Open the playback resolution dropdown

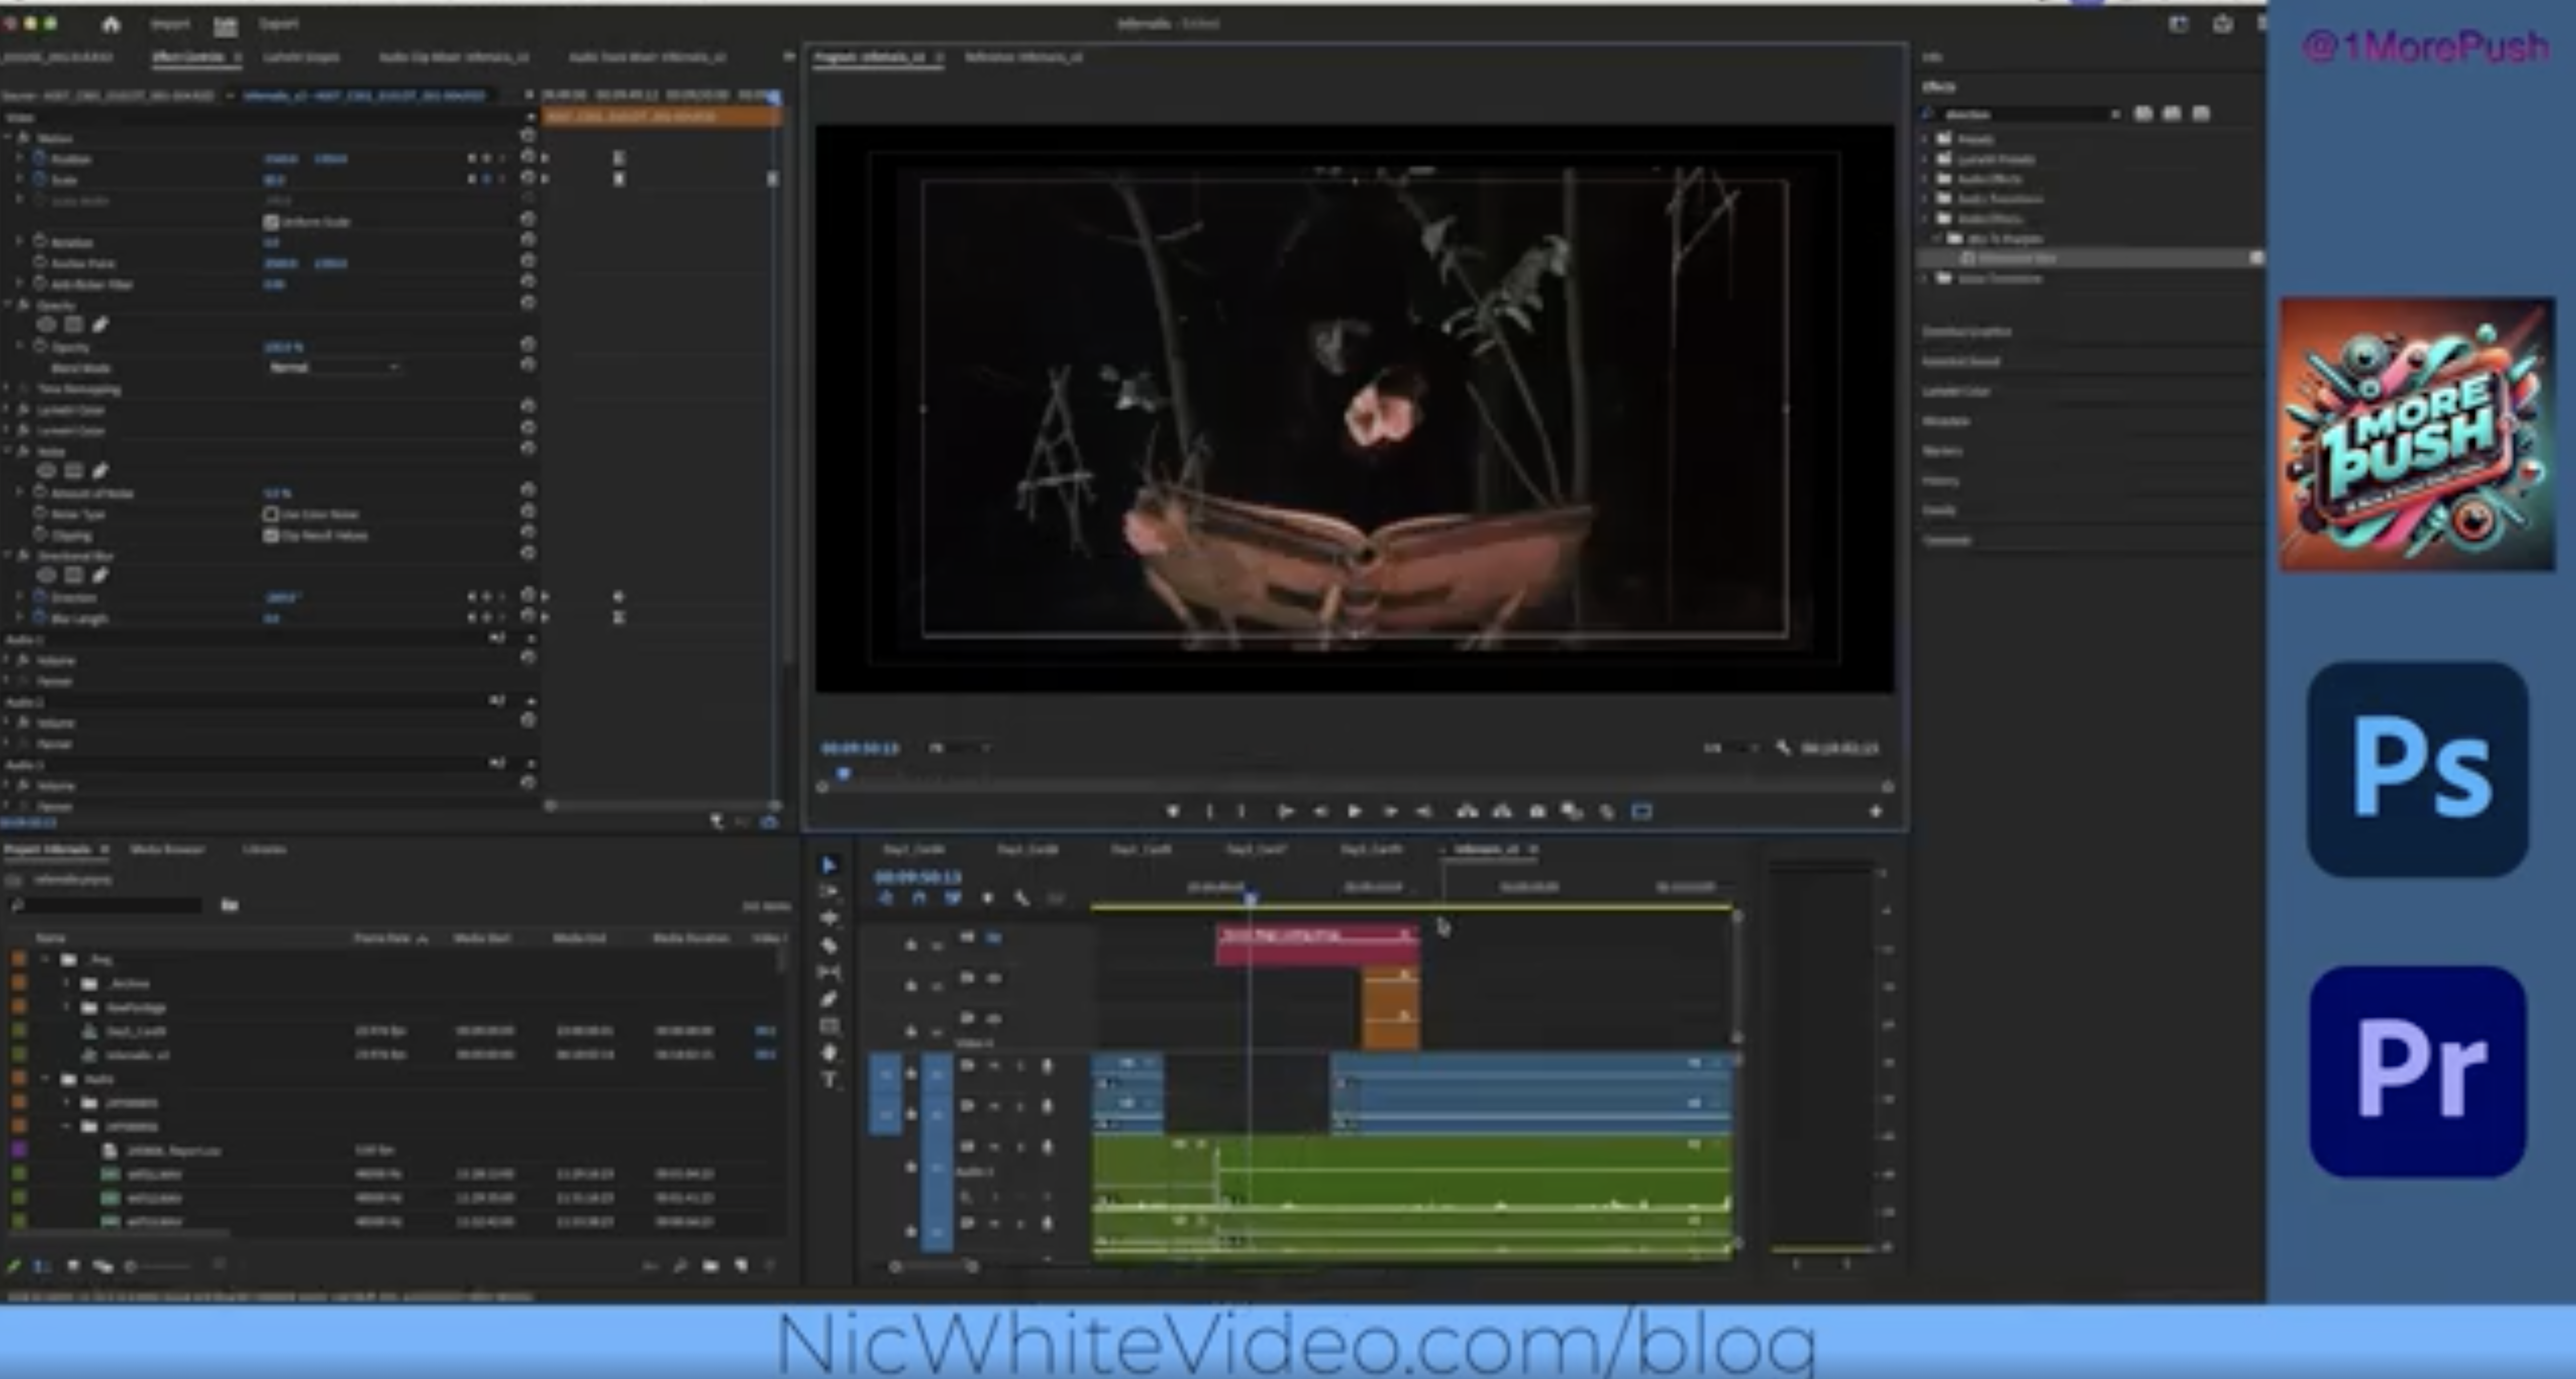pos(1731,747)
